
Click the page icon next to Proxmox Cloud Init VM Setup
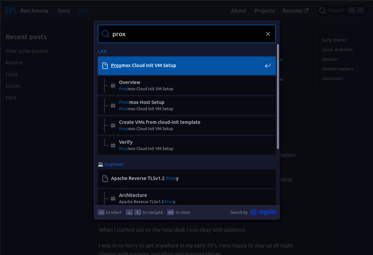click(x=105, y=65)
